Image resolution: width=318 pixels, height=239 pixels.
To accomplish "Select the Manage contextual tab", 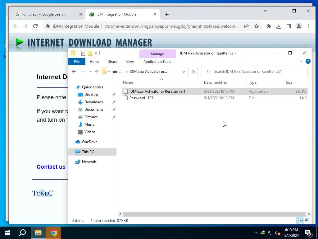I will point(157,54).
